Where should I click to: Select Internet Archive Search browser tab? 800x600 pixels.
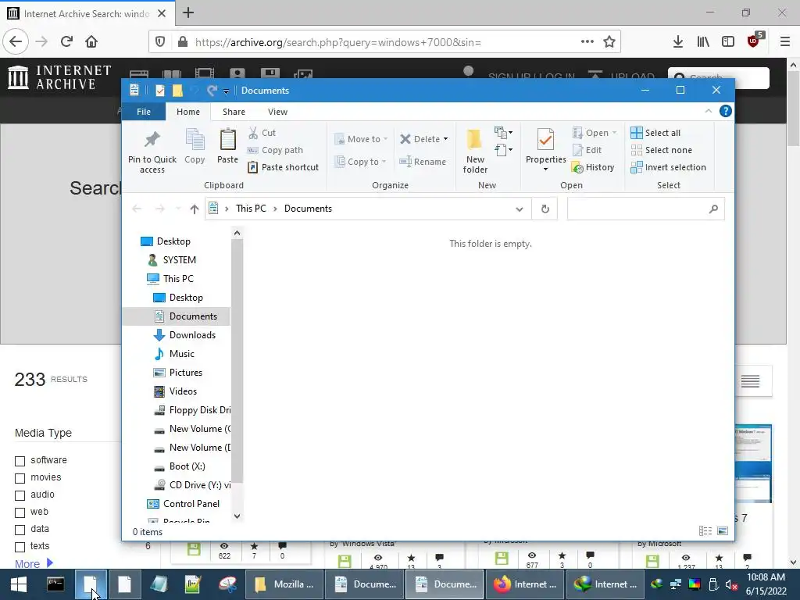click(x=87, y=13)
